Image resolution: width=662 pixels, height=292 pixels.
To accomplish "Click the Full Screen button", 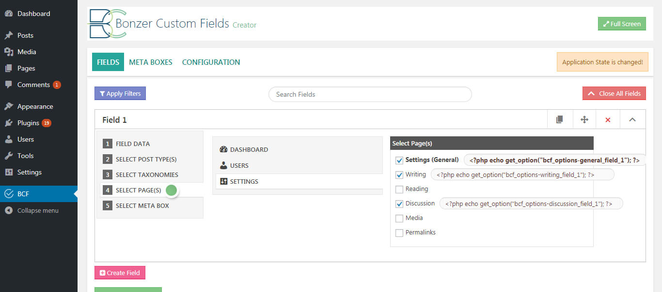I will [x=622, y=24].
